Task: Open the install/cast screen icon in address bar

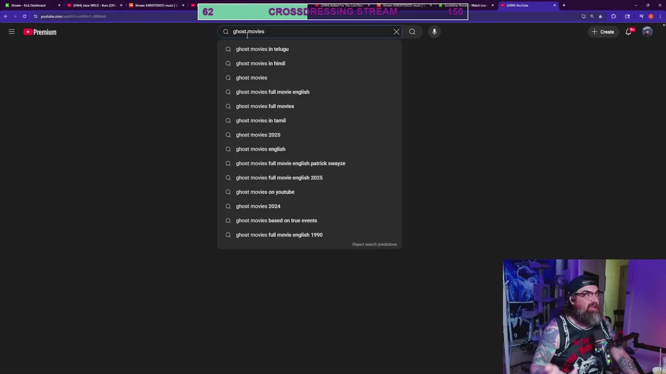Action: (x=583, y=16)
